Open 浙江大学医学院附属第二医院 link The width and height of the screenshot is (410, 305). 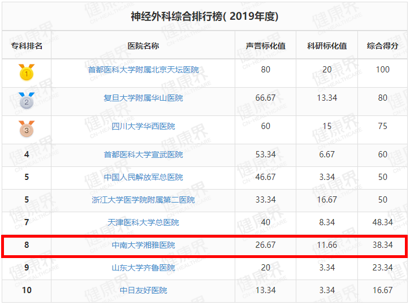point(143,200)
